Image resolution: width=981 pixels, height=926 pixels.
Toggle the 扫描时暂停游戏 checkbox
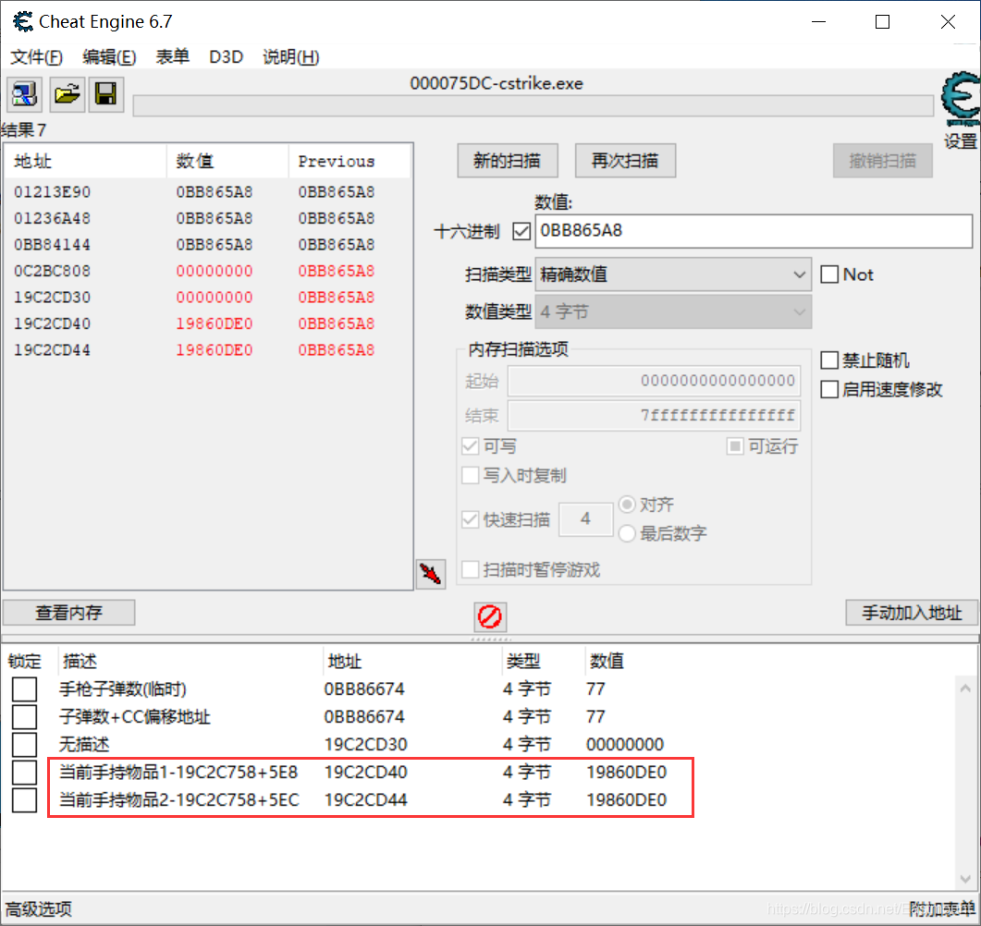point(470,569)
